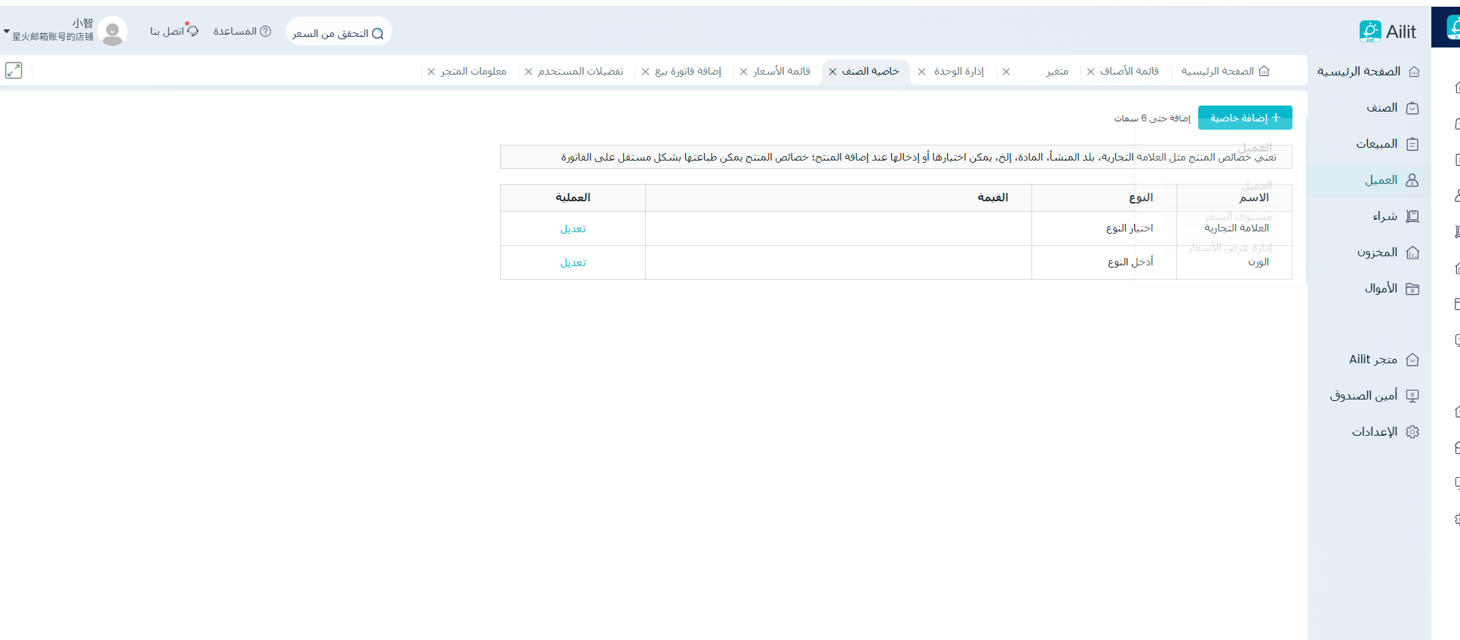Image resolution: width=1460 pixels, height=640 pixels.
Task: Switch to قائمة الأسعار tab
Action: click(781, 72)
